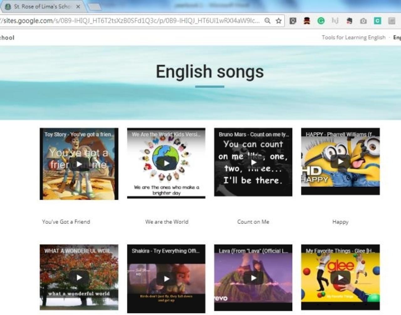Play the Shakira Try Everything video
Image resolution: width=401 pixels, height=315 pixels.
[166, 279]
